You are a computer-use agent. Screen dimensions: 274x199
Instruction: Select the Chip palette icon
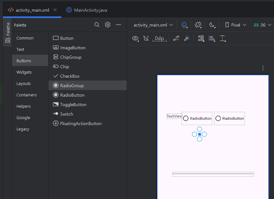tap(55, 66)
